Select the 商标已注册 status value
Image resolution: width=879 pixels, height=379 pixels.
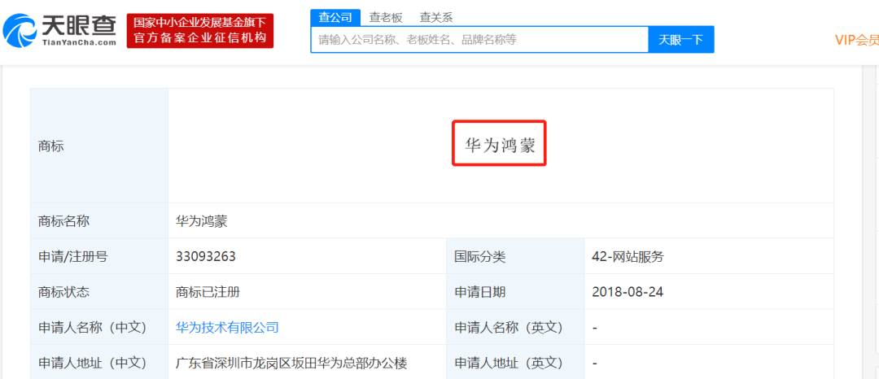tap(208, 292)
